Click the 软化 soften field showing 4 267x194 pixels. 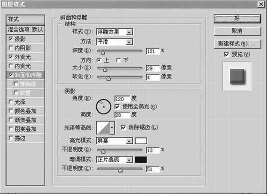153,77
